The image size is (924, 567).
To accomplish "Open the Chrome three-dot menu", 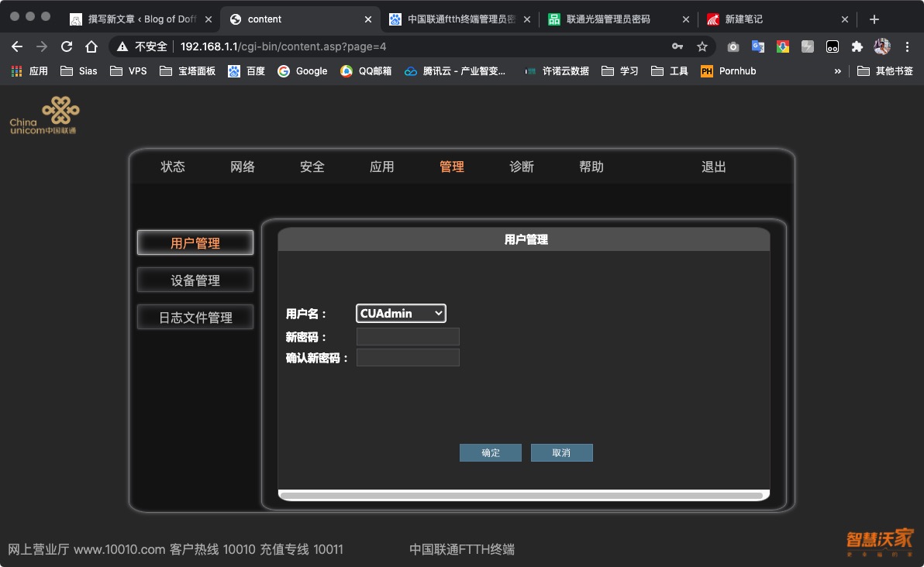I will click(907, 46).
